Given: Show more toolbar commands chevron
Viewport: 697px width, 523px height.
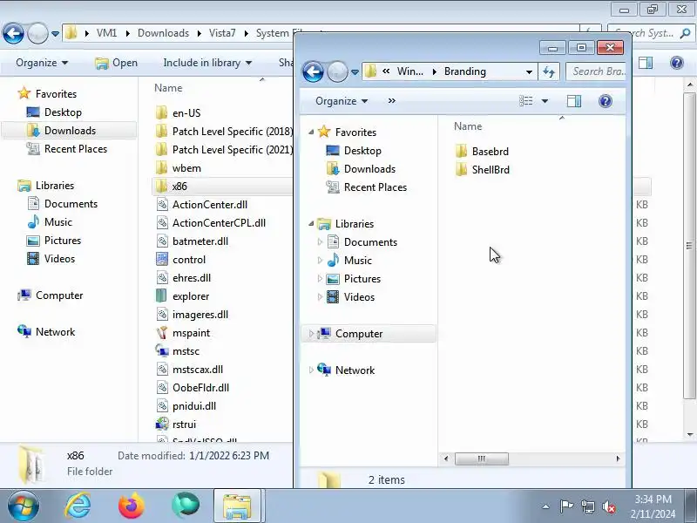Looking at the screenshot, I should 391,101.
